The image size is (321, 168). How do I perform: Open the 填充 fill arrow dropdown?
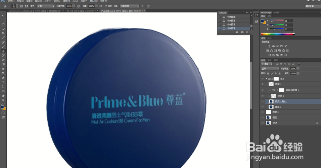[x=298, y=73]
